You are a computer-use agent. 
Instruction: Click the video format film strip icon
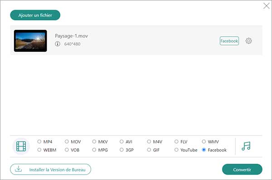(21, 146)
